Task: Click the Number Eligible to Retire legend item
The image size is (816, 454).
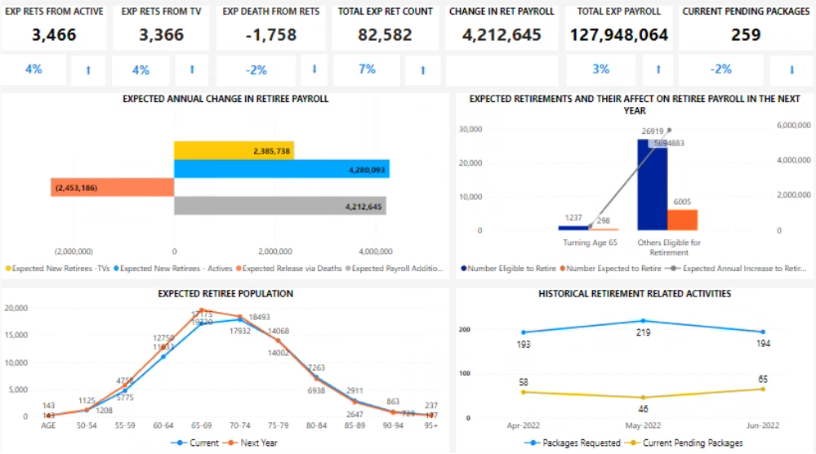Action: [x=511, y=269]
